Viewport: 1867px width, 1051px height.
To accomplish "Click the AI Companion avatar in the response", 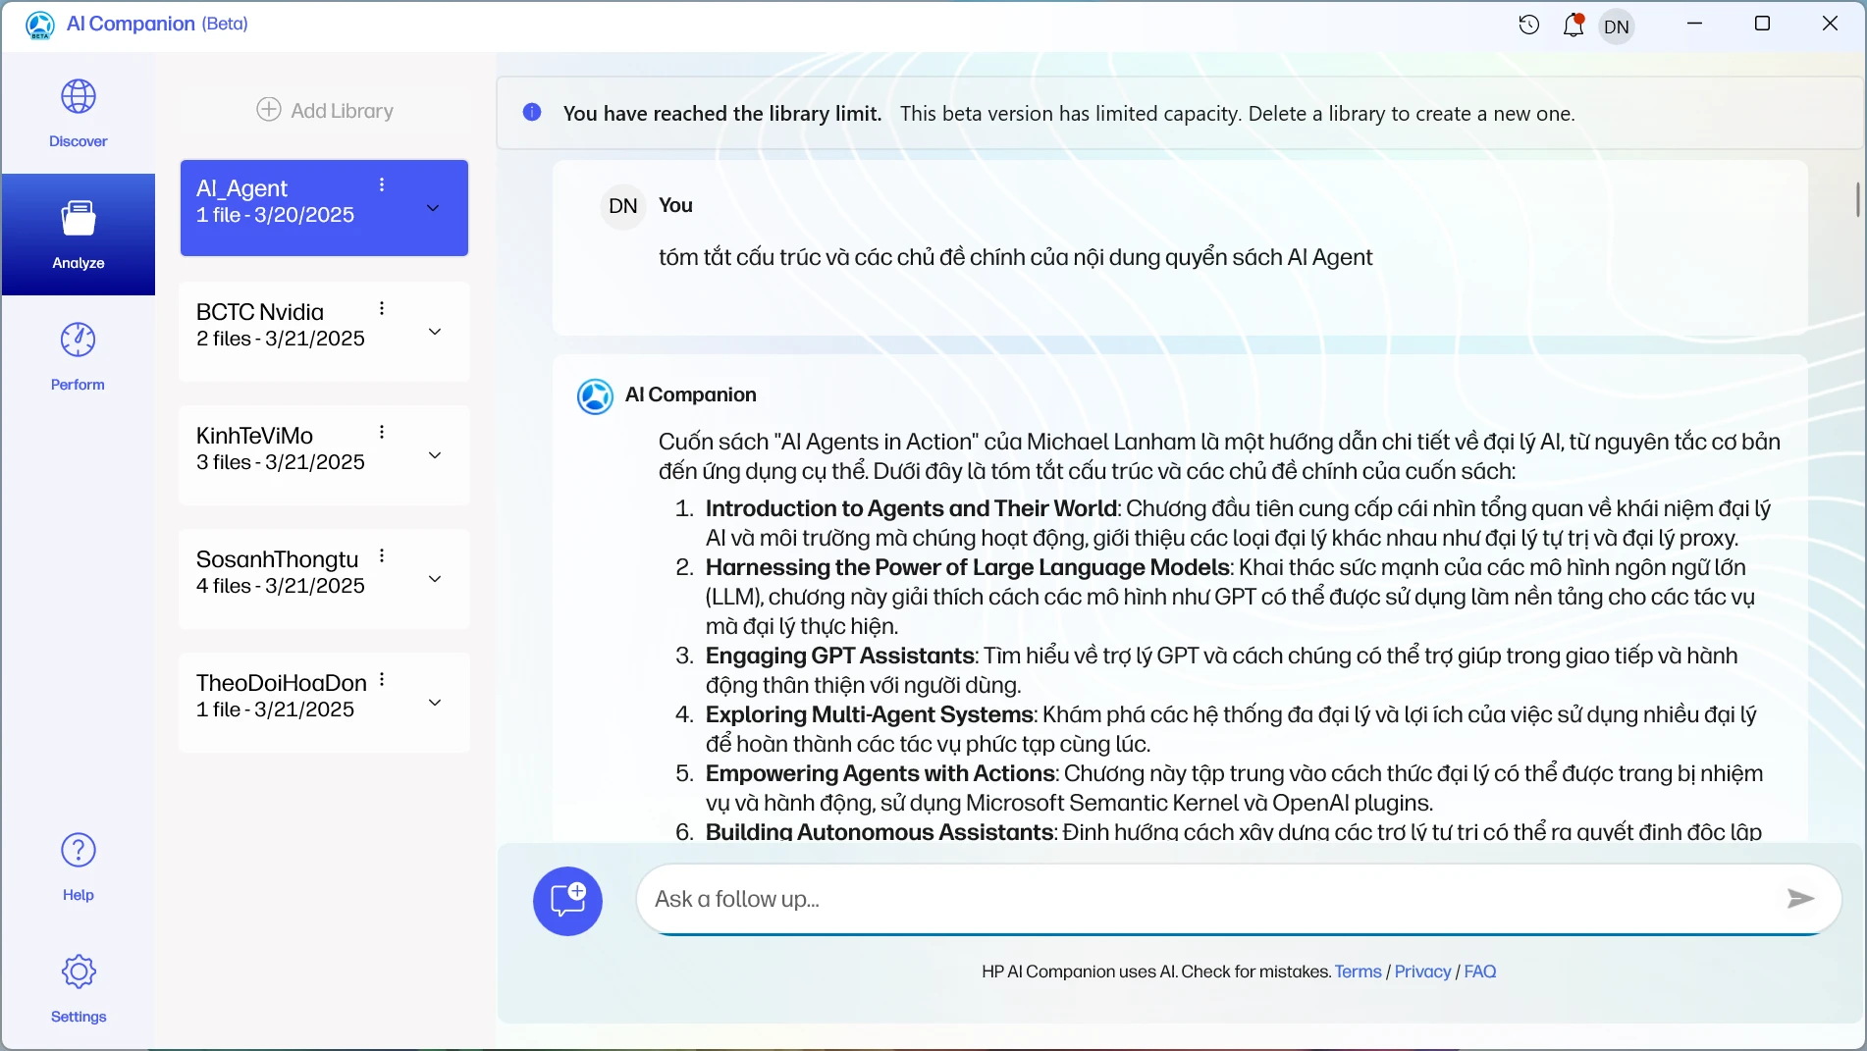I will pyautogui.click(x=595, y=396).
